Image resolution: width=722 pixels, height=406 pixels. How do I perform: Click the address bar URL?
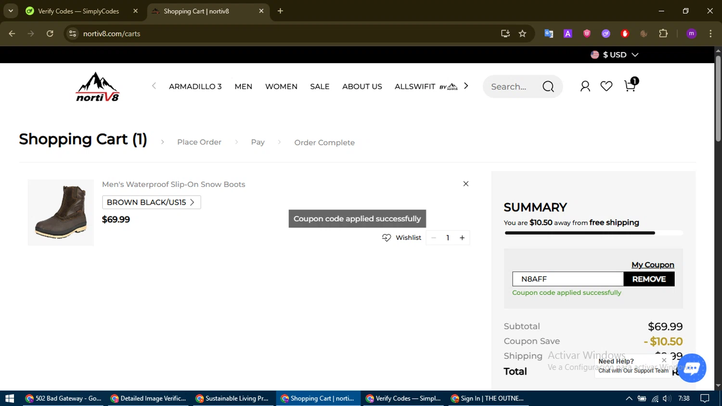click(x=112, y=34)
